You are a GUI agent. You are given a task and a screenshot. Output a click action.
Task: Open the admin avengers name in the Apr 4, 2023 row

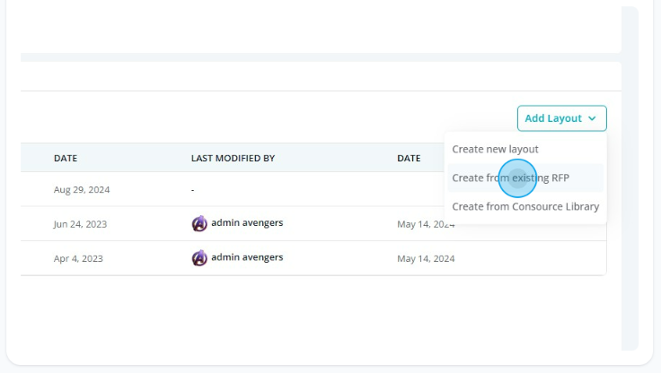247,257
